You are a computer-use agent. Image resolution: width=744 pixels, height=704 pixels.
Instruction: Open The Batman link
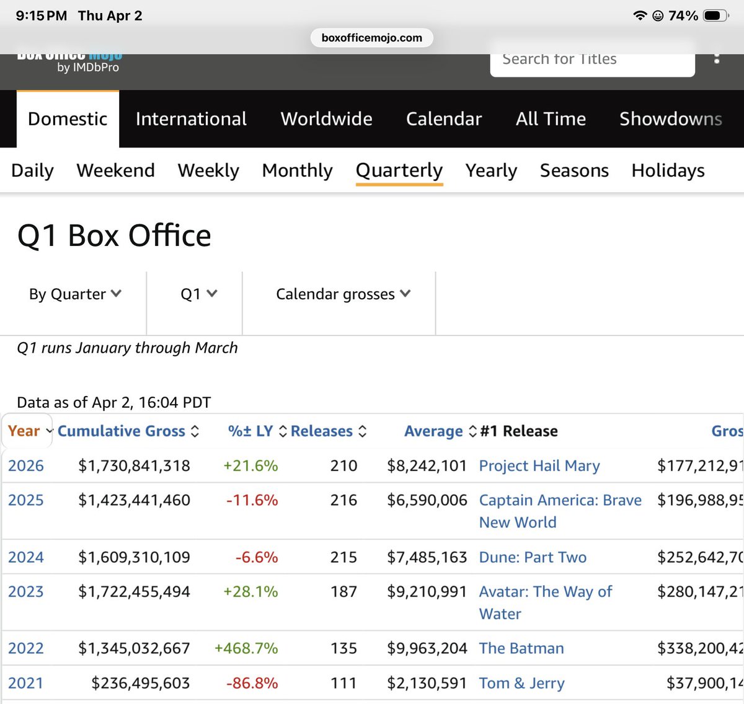pos(521,648)
